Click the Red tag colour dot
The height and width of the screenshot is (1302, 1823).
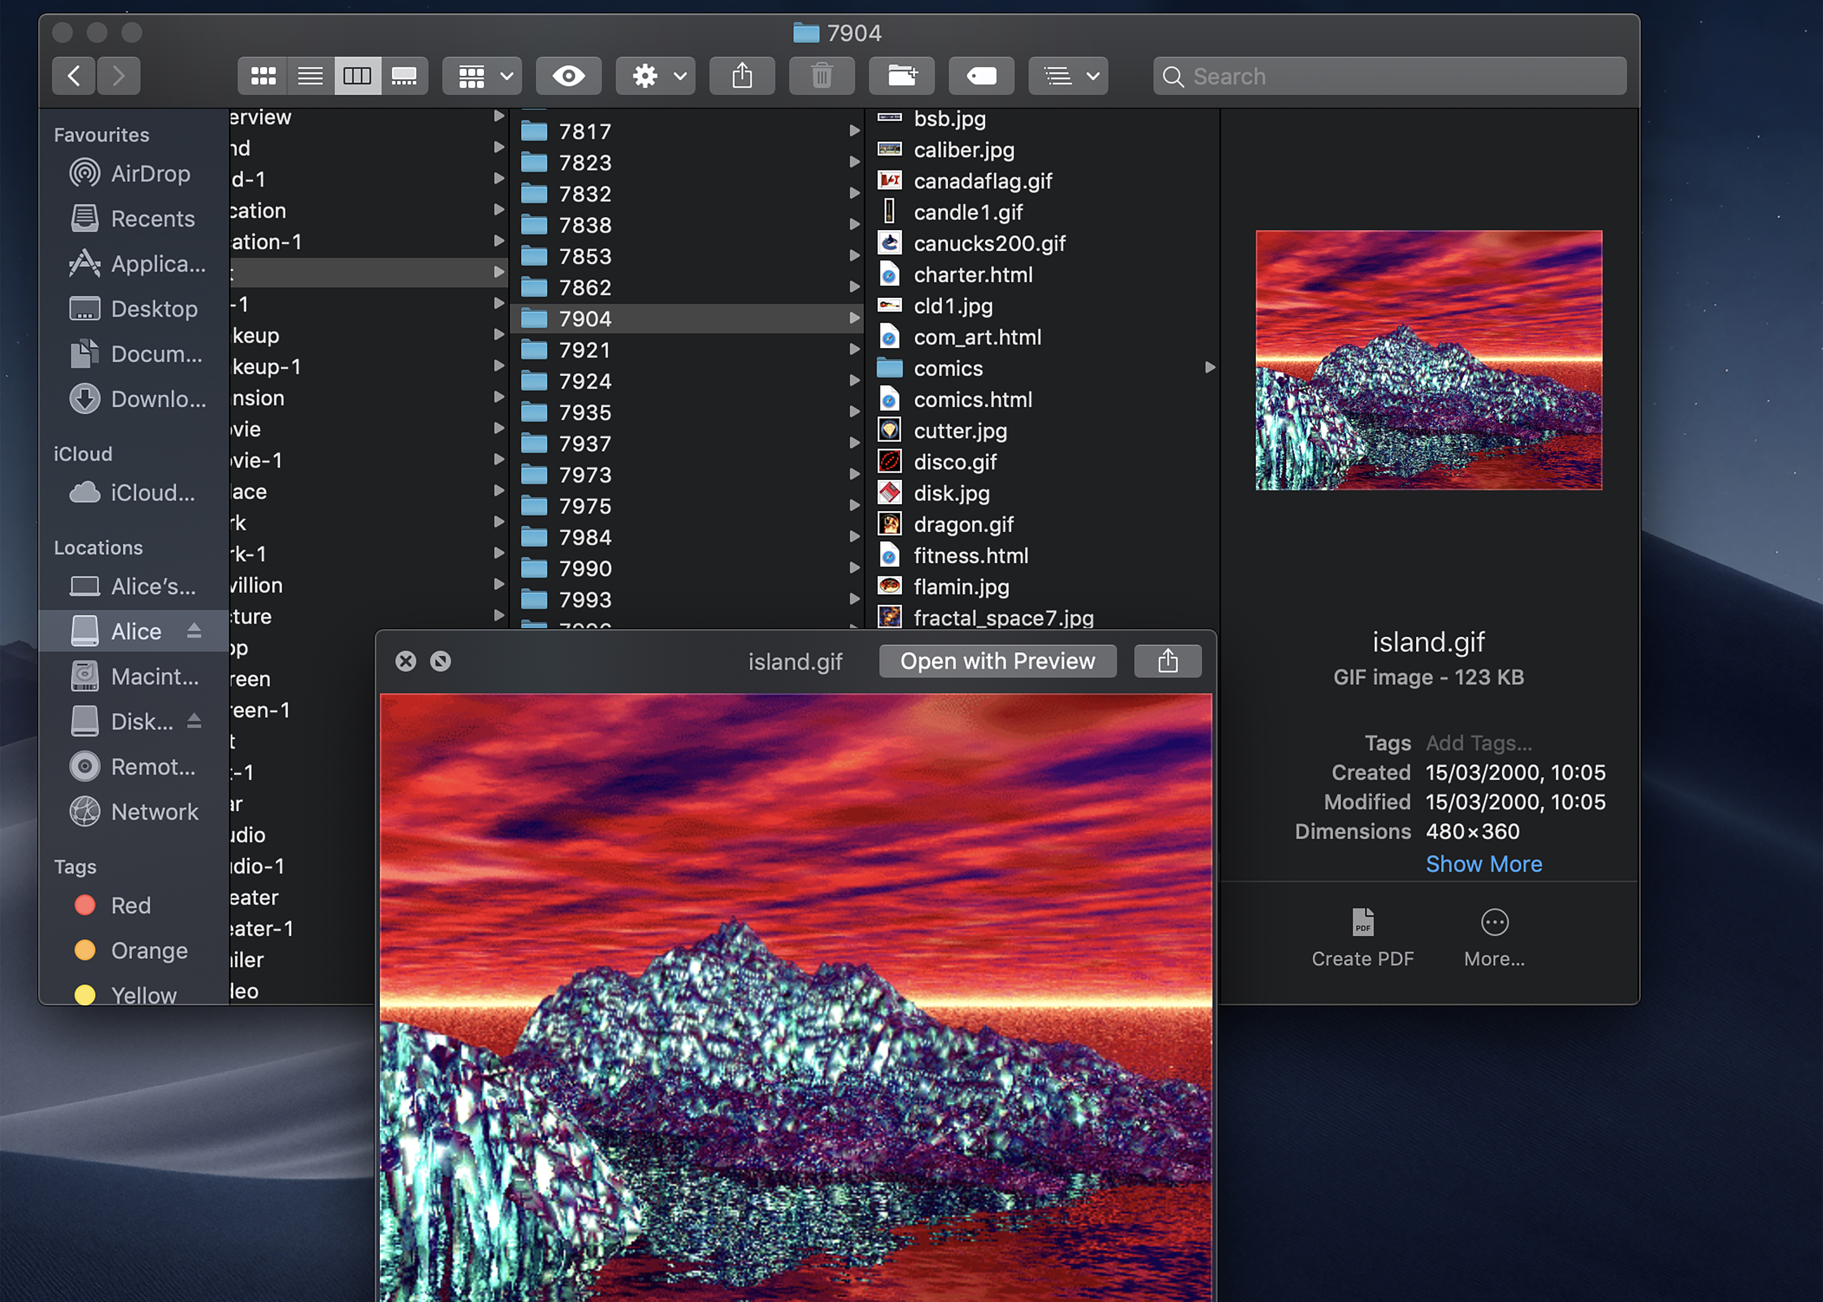[85, 905]
